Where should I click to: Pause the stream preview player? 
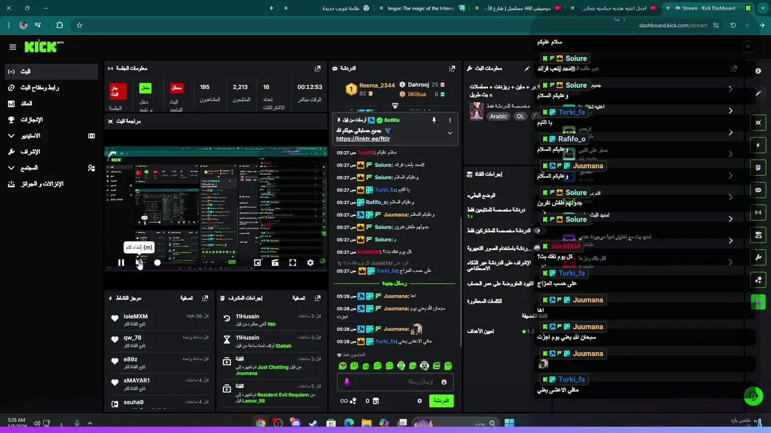click(121, 262)
